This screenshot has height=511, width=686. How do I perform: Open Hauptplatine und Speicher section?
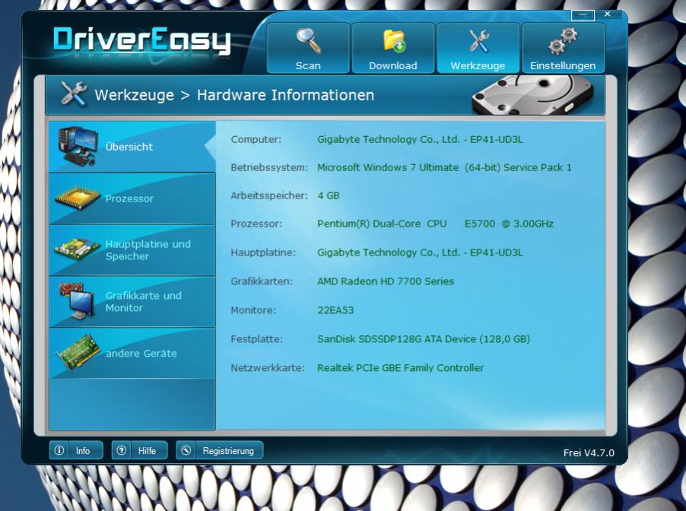[x=132, y=250]
